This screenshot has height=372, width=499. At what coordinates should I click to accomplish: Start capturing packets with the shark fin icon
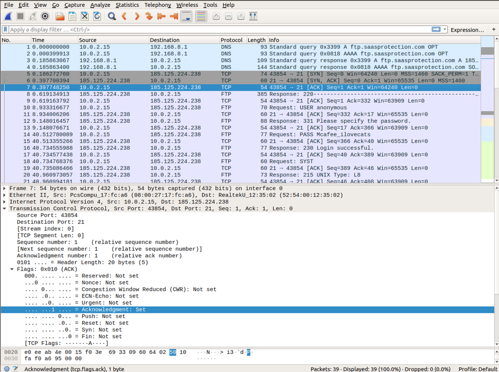pos(8,16)
